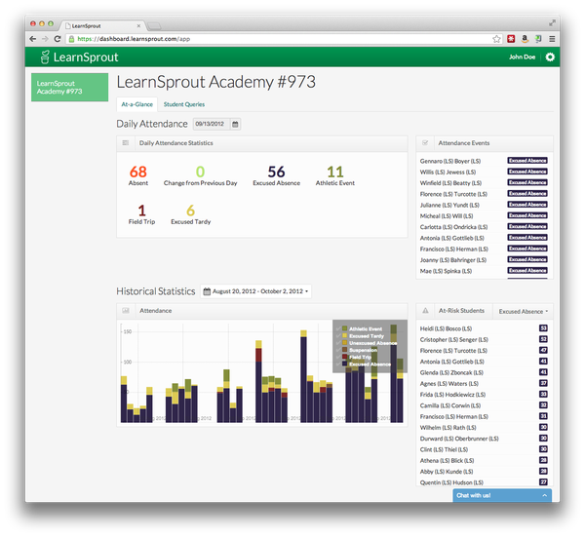
Task: Open the red extension icon
Action: tap(511, 39)
